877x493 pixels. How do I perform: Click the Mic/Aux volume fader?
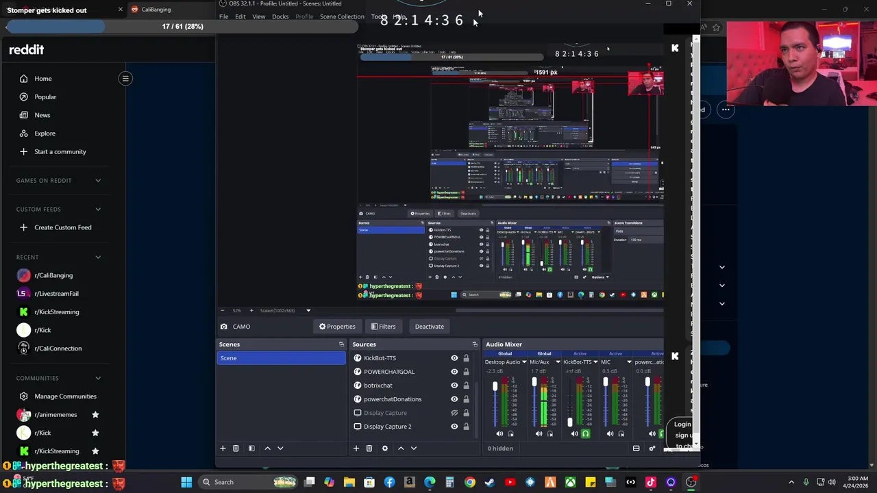coord(534,383)
